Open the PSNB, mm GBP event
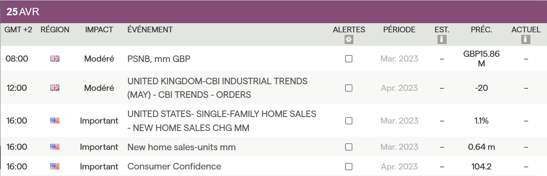Screen dimensions: 547x176 point(159,59)
